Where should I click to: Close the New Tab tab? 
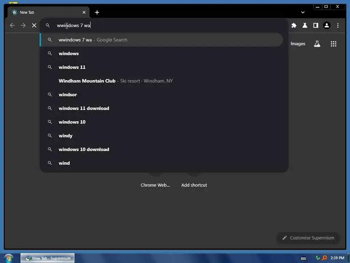84,12
